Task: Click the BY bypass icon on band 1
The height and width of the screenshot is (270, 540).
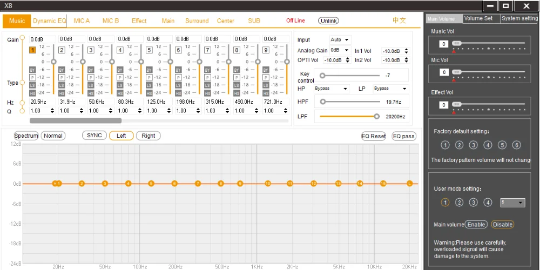Action: coord(32,70)
